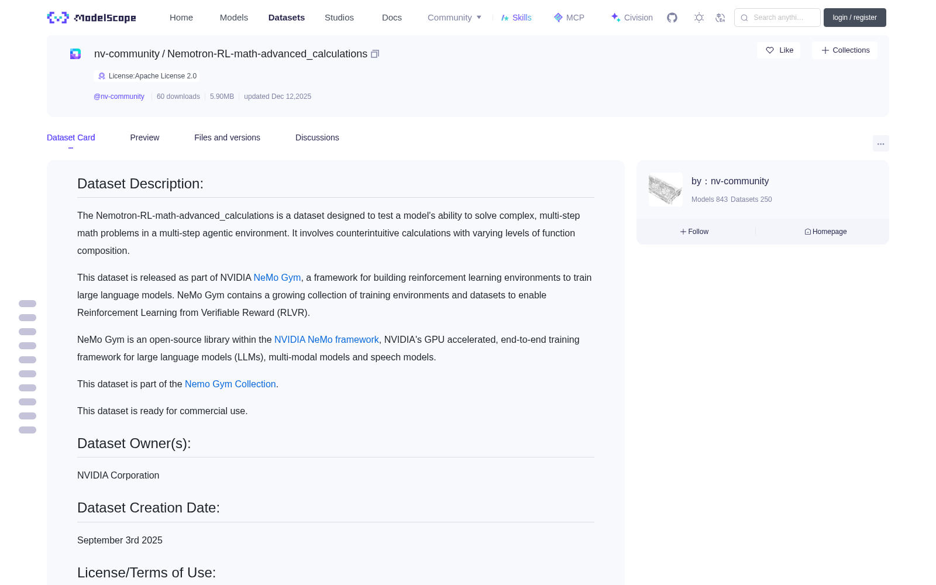Click the "Dataset Owner(s):" heading
This screenshot has height=585, width=936.
[x=134, y=443]
